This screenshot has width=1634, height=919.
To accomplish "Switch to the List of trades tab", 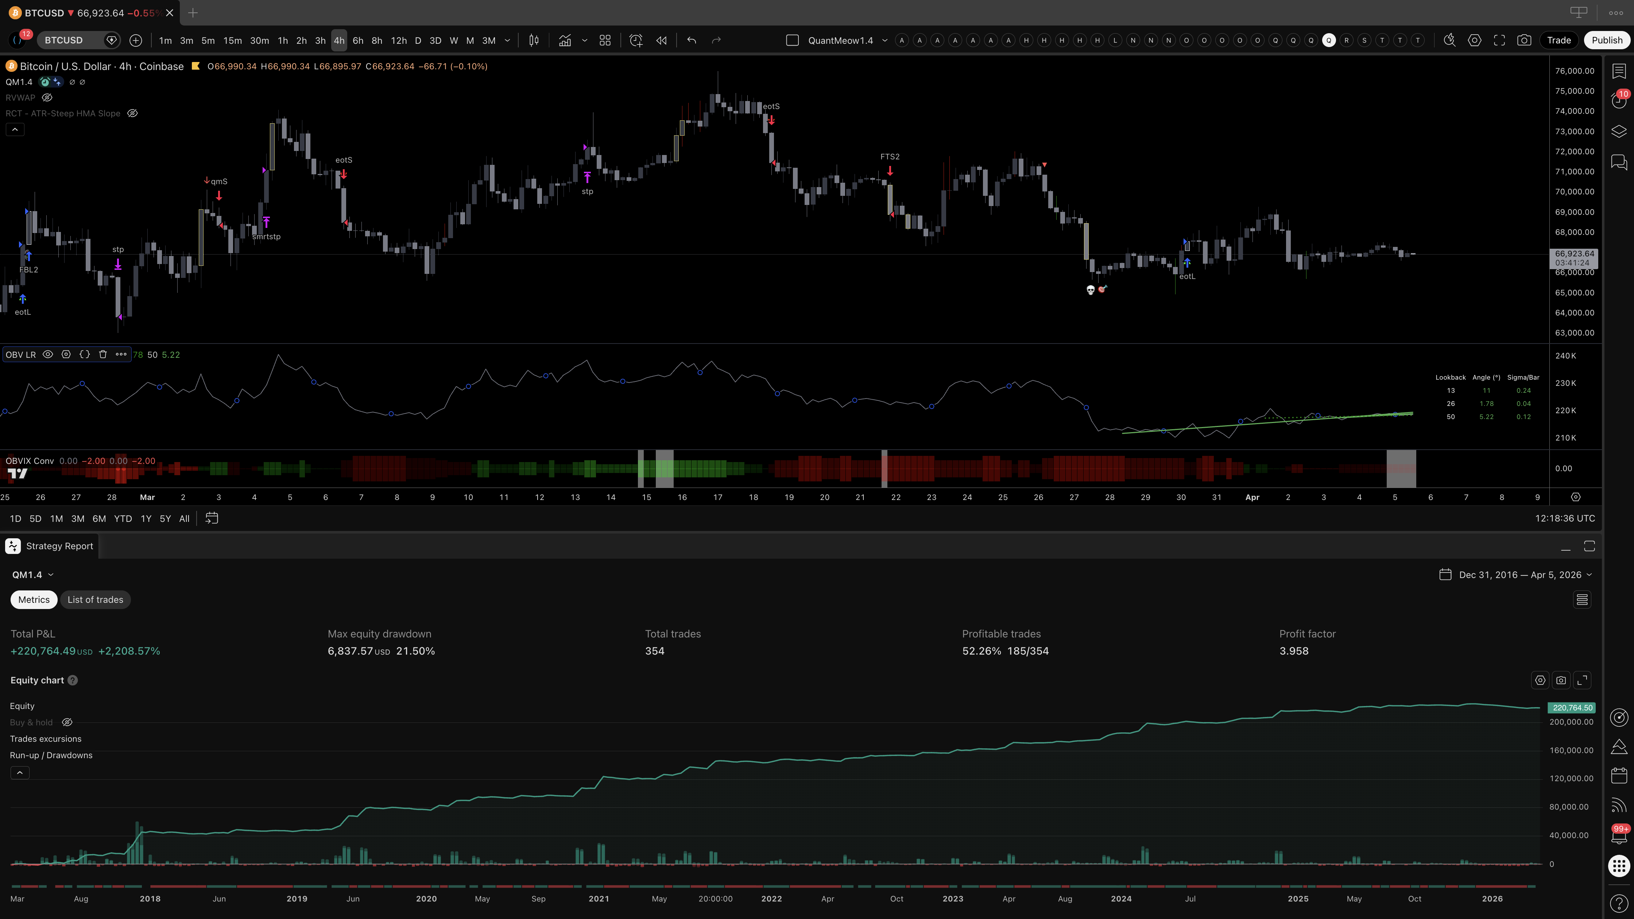I will pos(95,599).
